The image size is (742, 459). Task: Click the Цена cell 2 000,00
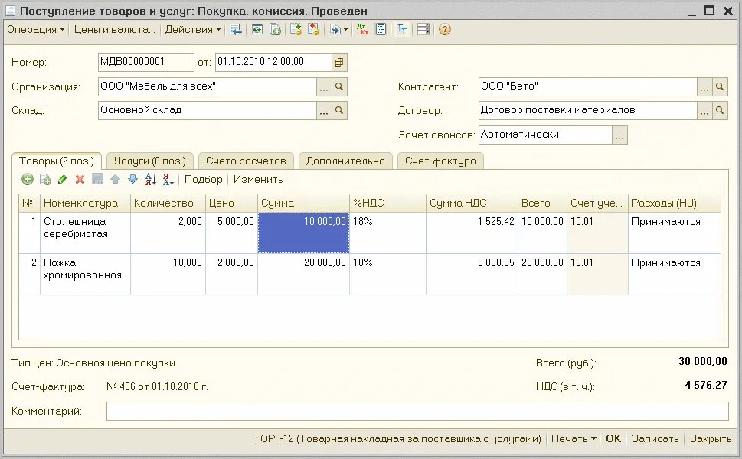tap(232, 274)
